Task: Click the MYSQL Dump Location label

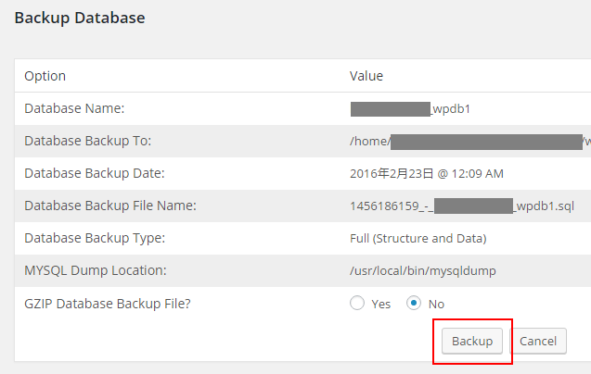Action: 95,270
